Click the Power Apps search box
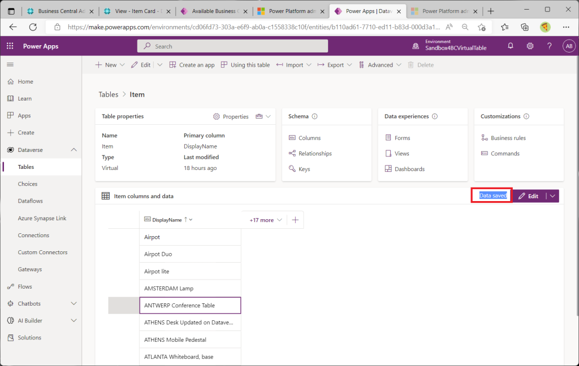579x366 pixels. point(232,46)
